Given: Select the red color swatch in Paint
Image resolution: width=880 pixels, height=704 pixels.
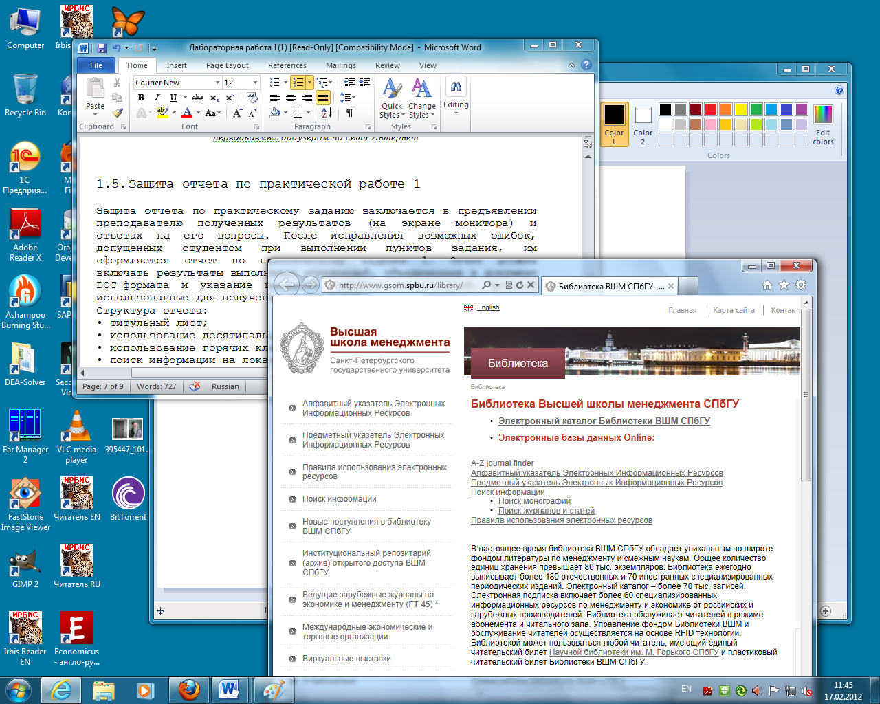Looking at the screenshot, I should (x=711, y=109).
